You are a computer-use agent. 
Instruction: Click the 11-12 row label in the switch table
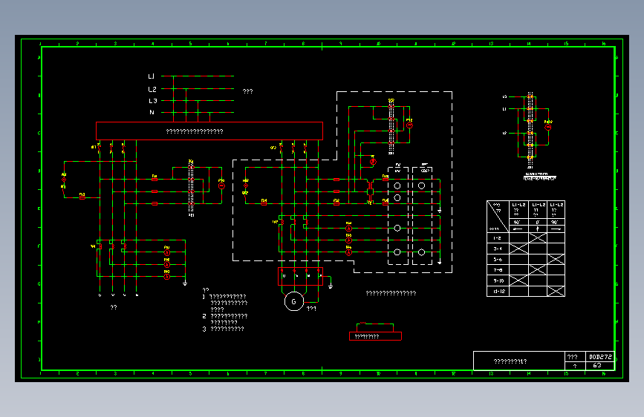click(498, 292)
